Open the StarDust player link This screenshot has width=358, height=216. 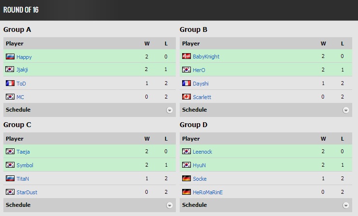tap(27, 192)
